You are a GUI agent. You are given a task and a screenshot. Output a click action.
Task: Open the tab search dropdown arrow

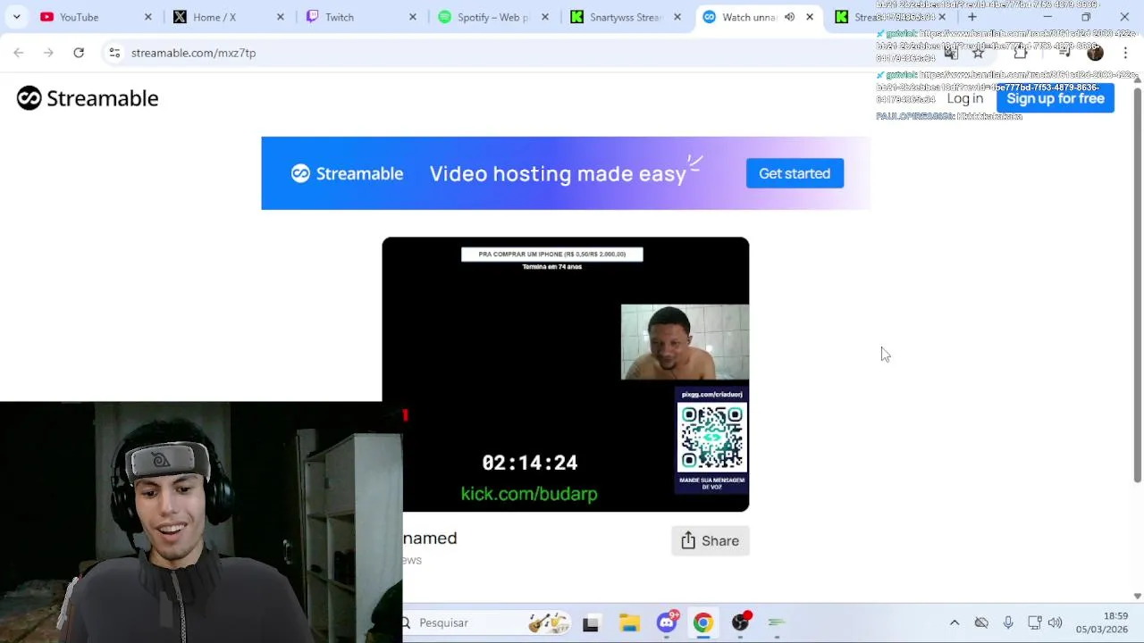coord(16,17)
